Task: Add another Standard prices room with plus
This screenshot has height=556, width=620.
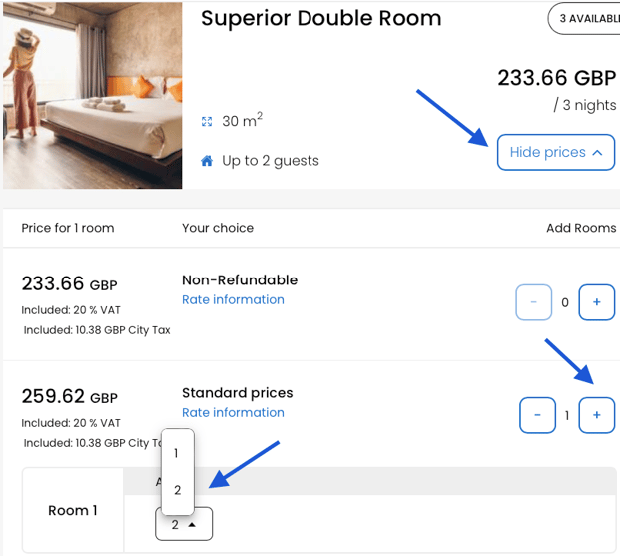Action: click(597, 415)
